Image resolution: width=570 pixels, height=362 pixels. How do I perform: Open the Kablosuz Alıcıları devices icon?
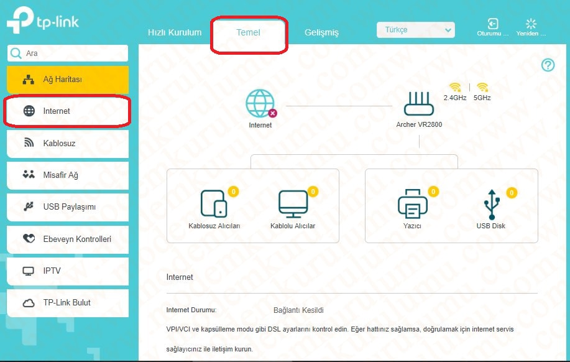pos(214,204)
